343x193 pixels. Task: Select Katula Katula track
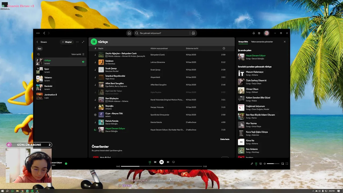[x=162, y=122]
